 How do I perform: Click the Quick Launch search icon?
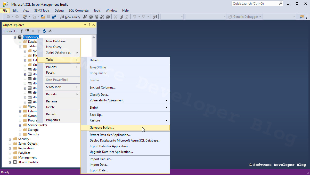280,3
